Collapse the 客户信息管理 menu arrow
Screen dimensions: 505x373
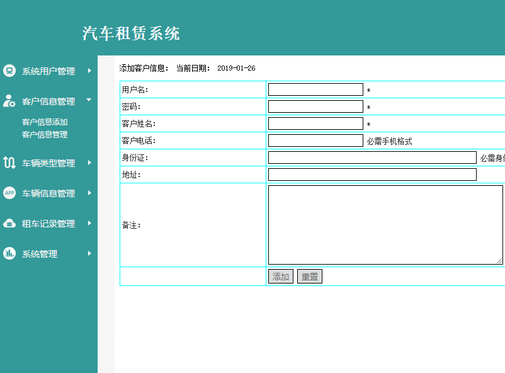(x=89, y=100)
